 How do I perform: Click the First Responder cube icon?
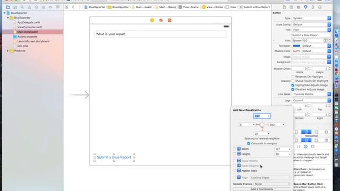(x=160, y=20)
